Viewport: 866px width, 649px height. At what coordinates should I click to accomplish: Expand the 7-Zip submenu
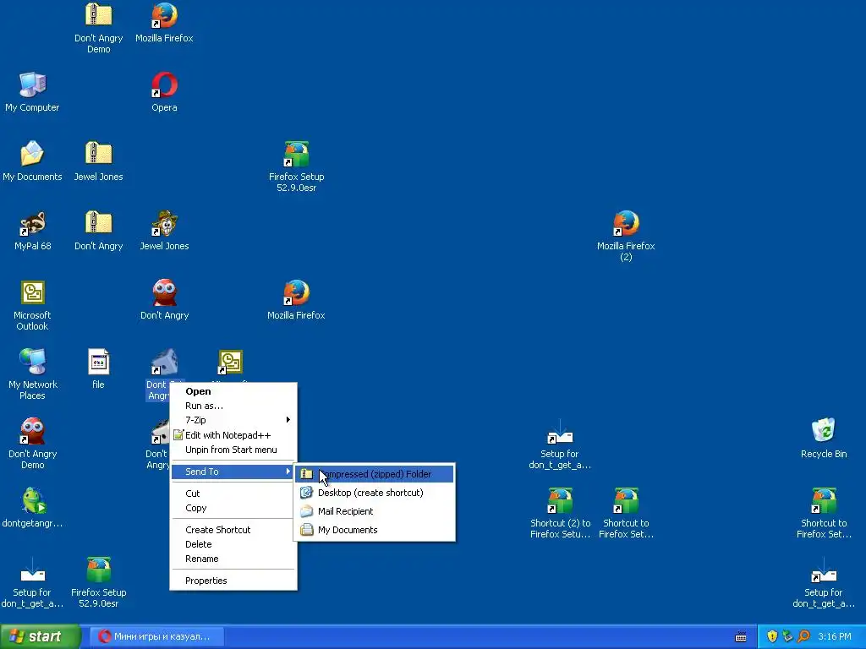tap(233, 420)
